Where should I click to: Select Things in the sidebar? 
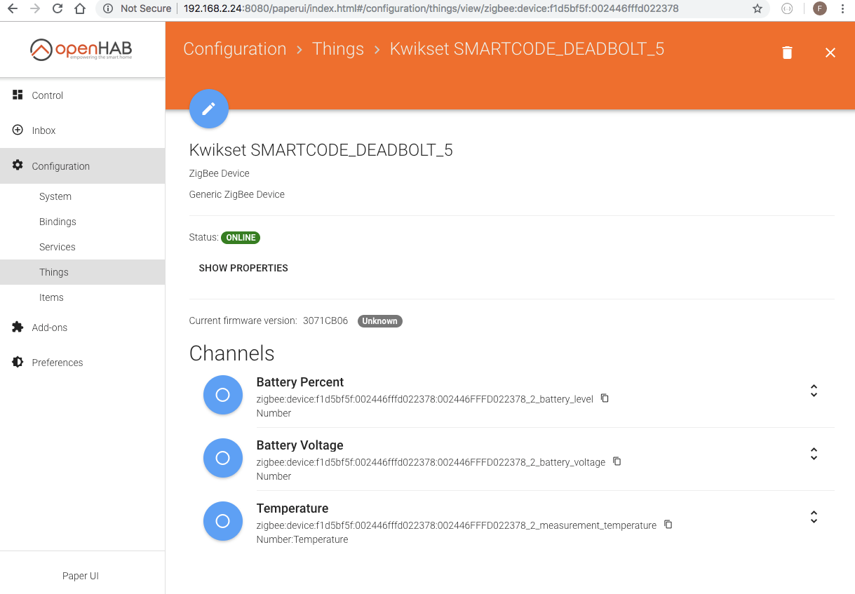pos(83,272)
